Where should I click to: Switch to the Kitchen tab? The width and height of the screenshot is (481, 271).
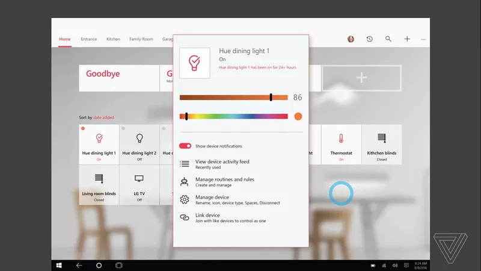tap(113, 39)
